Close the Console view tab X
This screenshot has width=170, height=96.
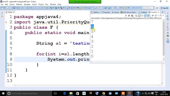click(158, 12)
